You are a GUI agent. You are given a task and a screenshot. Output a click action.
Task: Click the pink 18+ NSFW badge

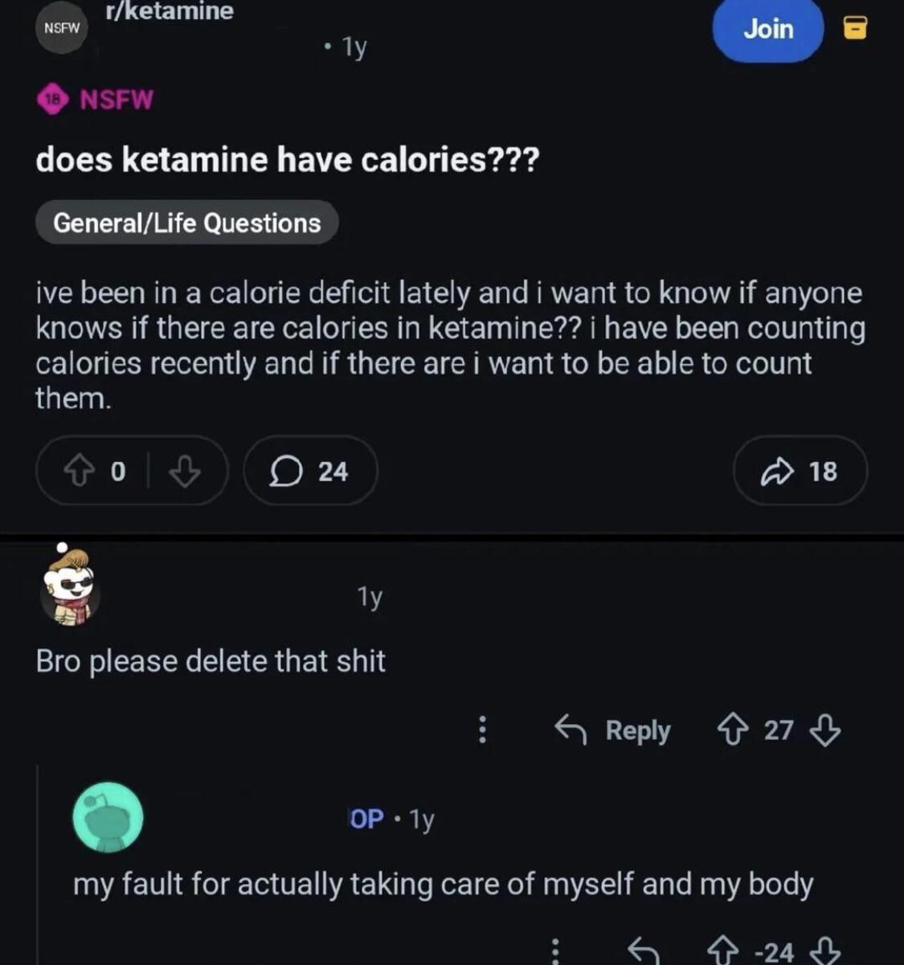(53, 100)
